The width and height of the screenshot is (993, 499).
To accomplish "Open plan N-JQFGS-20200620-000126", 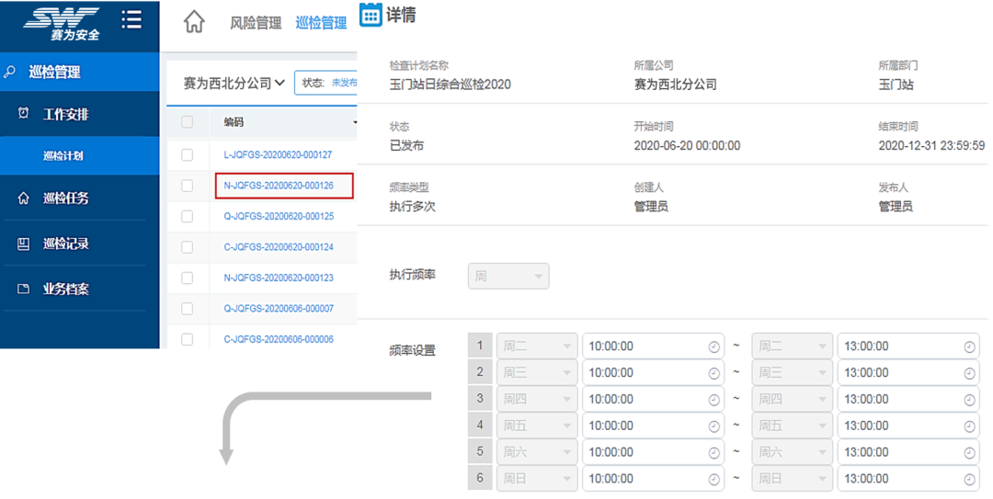I will (278, 186).
